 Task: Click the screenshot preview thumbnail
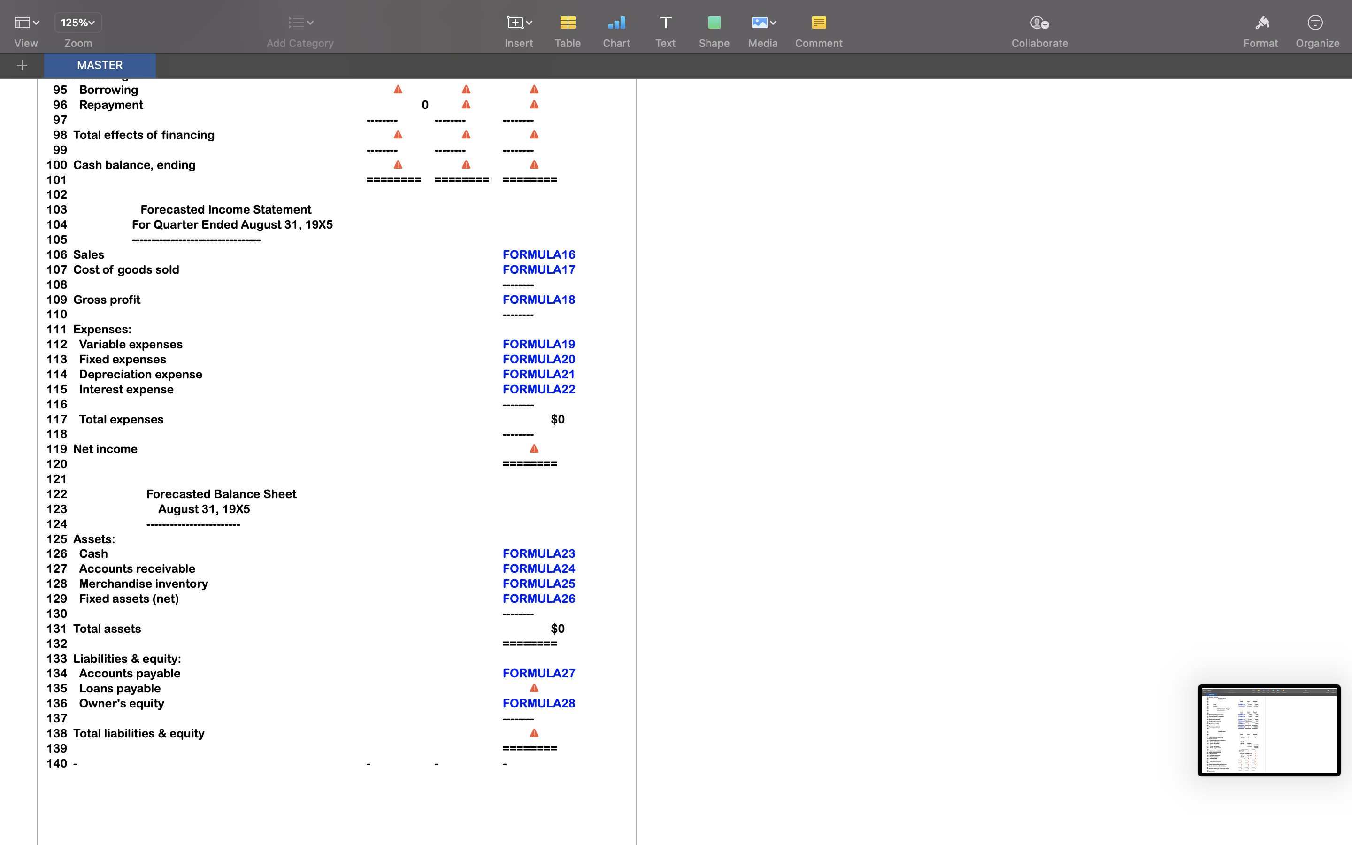tap(1268, 730)
